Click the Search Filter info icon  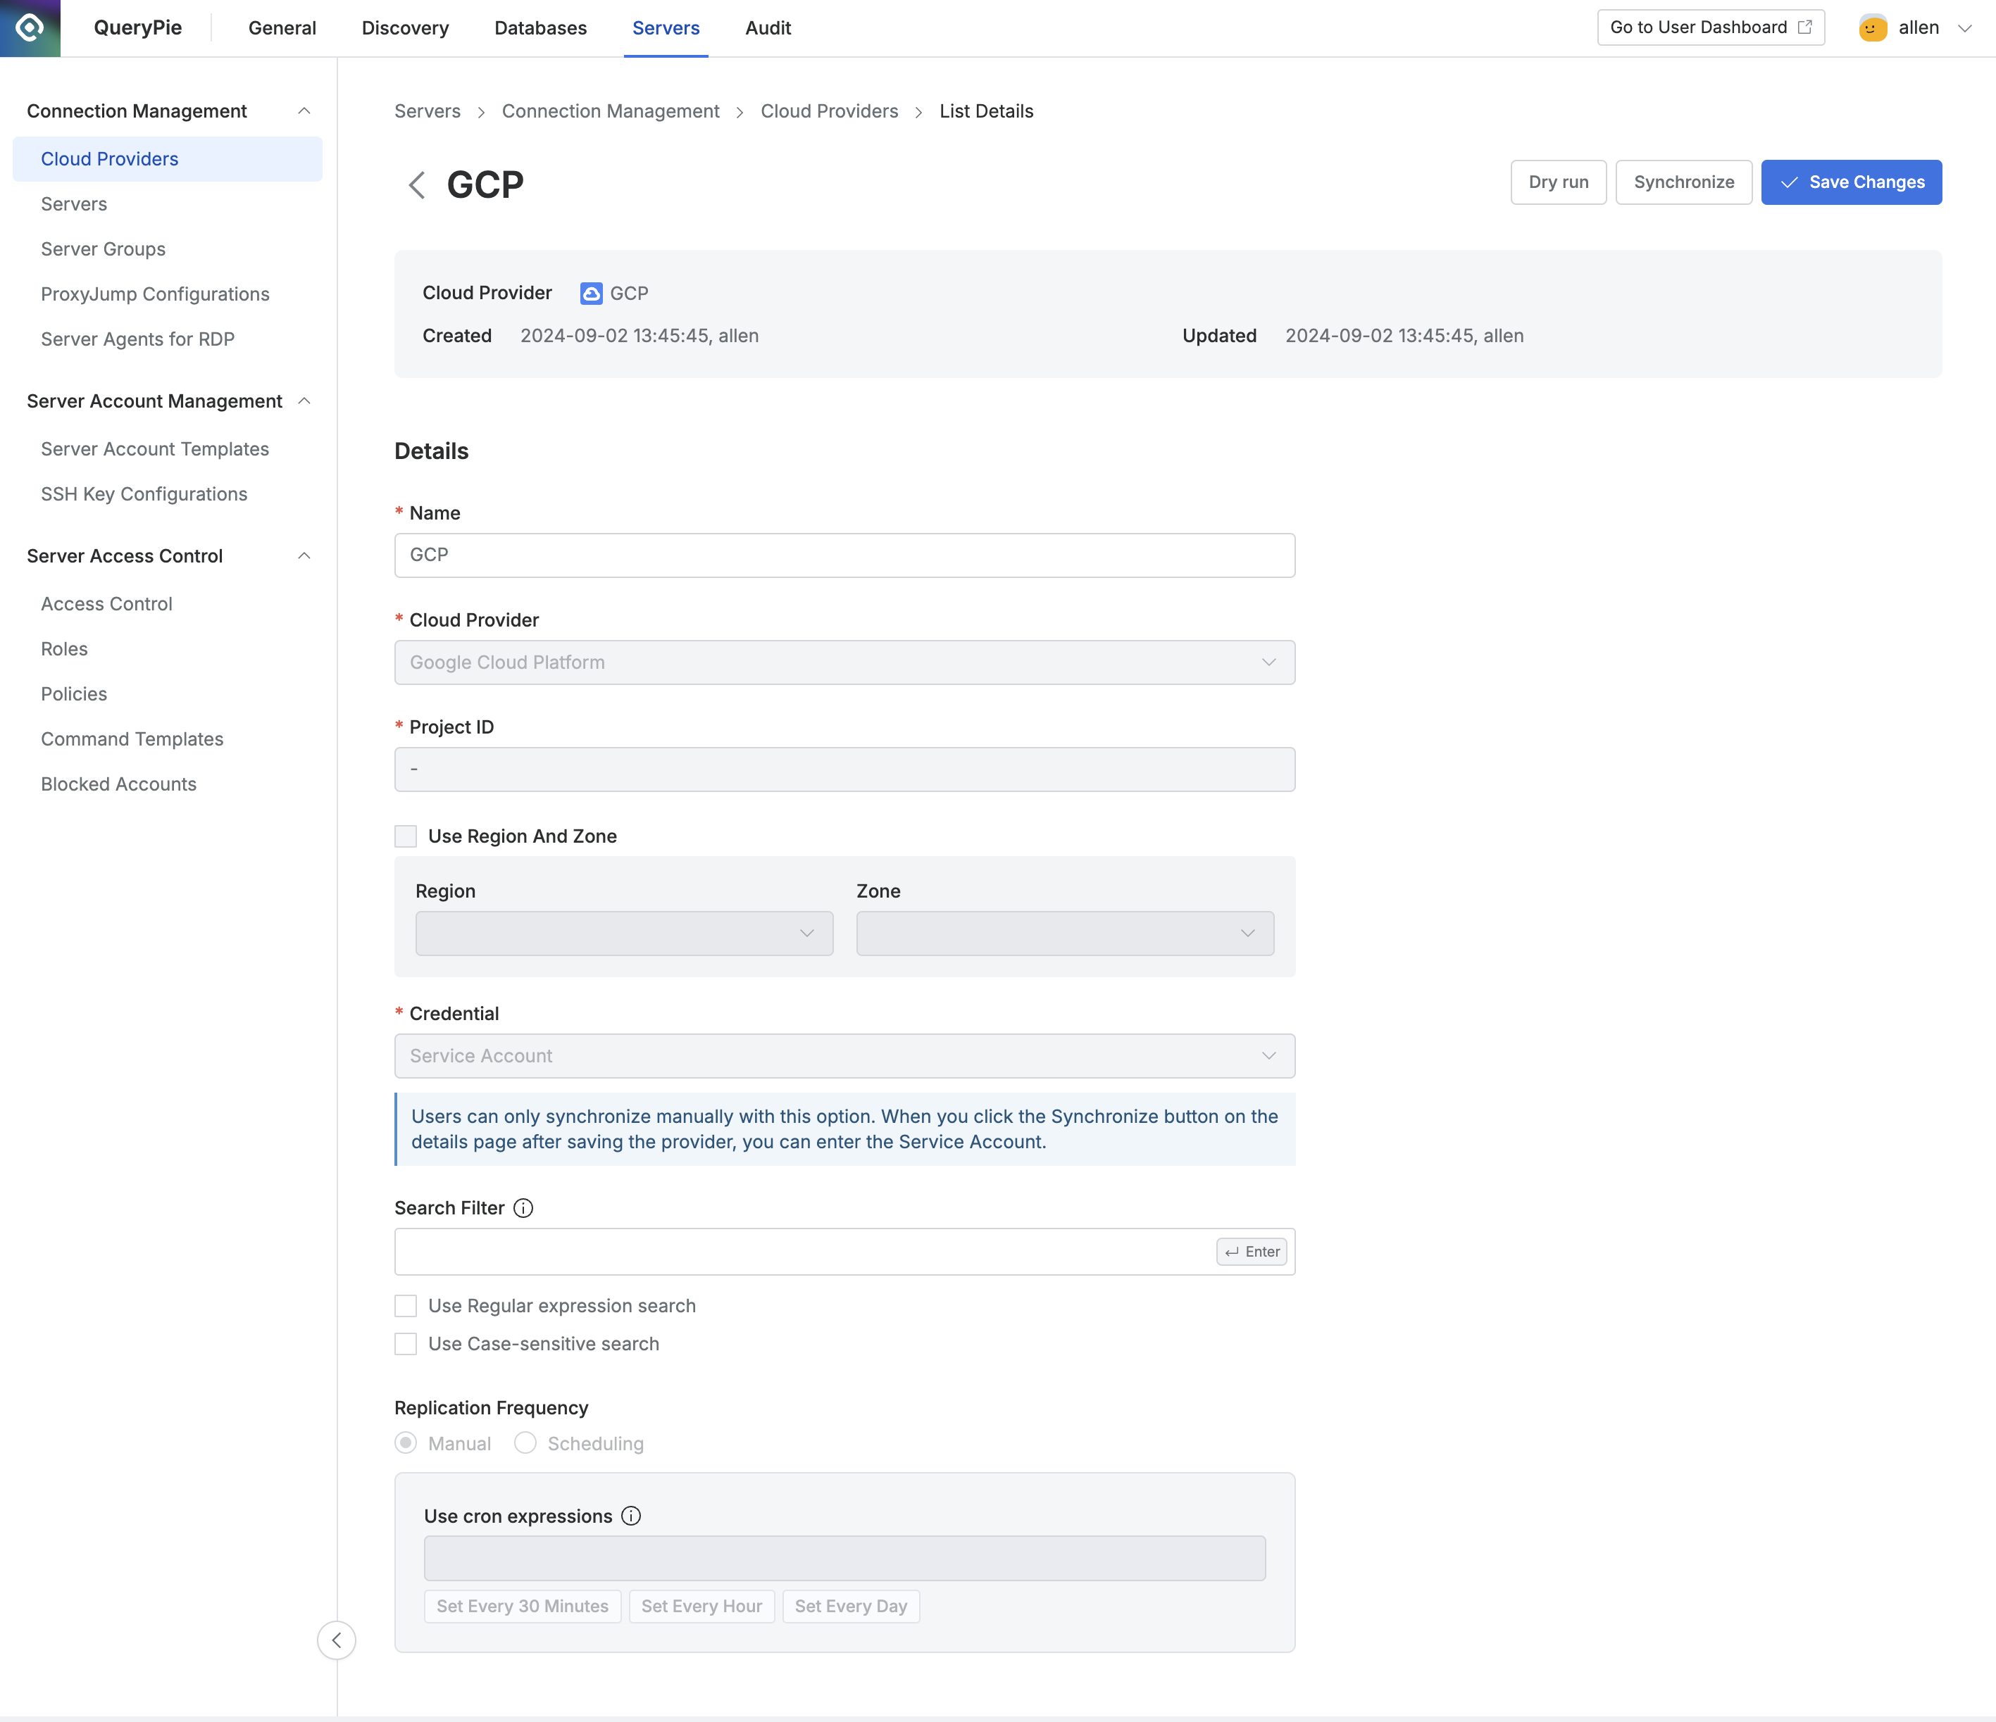pyautogui.click(x=523, y=1207)
